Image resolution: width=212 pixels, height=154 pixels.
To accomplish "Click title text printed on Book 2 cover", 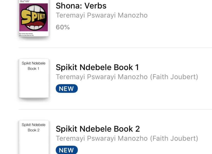I will (34, 127).
